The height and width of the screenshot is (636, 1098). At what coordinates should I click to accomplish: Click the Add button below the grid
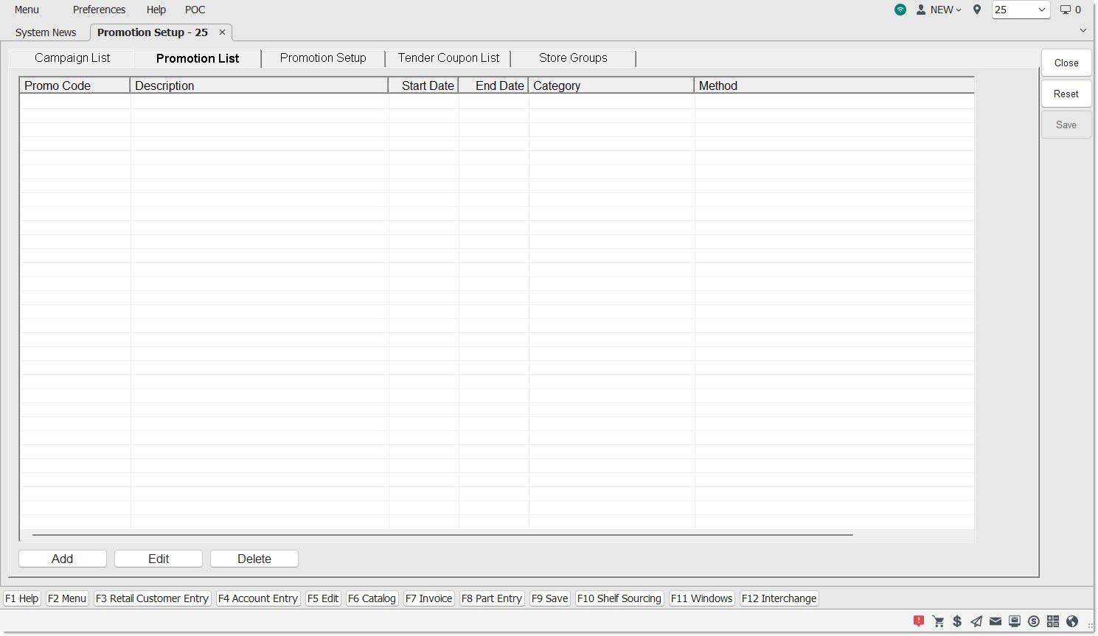point(63,559)
